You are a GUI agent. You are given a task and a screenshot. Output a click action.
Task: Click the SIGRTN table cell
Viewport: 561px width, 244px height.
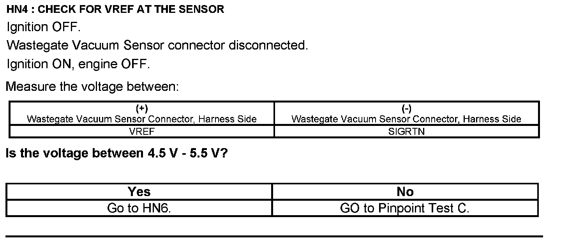point(406,132)
